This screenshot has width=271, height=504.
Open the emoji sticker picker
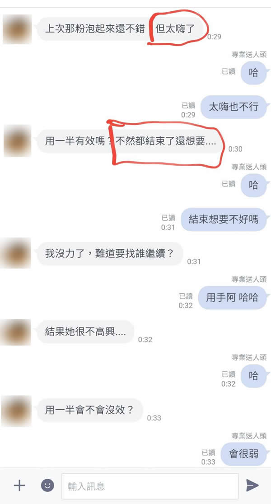pyautogui.click(x=47, y=485)
